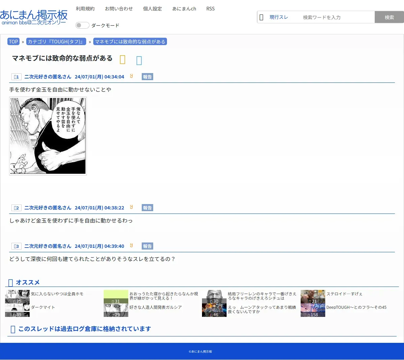Image resolution: width=404 pixels, height=360 pixels.
Task: Click the オススメ section heading icon
Action: (10, 283)
